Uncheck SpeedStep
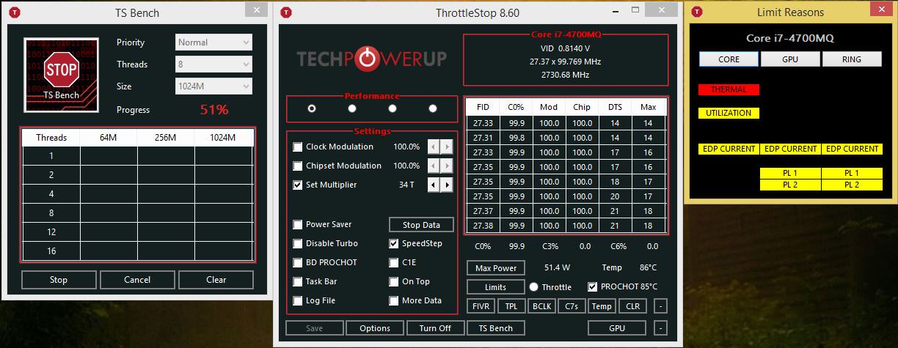This screenshot has height=348, width=898. [x=394, y=243]
